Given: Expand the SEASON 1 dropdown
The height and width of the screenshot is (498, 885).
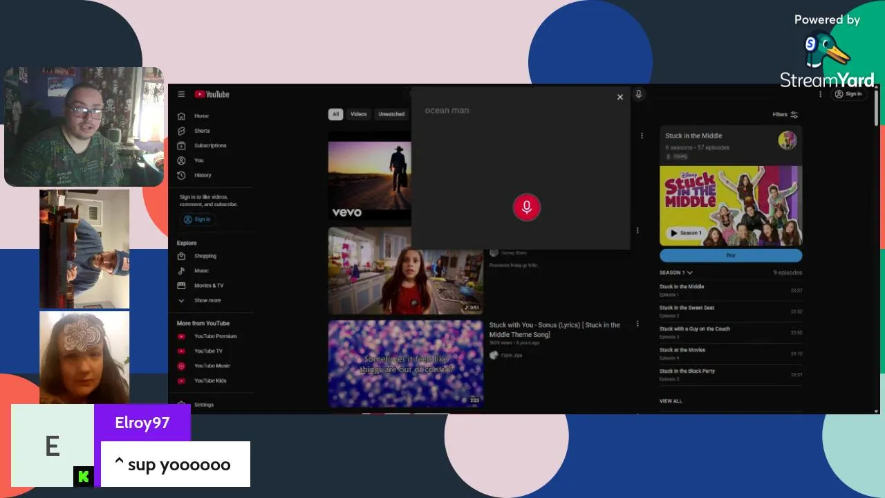Looking at the screenshot, I should pos(676,273).
